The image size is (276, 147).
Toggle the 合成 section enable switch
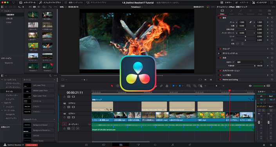220,58
